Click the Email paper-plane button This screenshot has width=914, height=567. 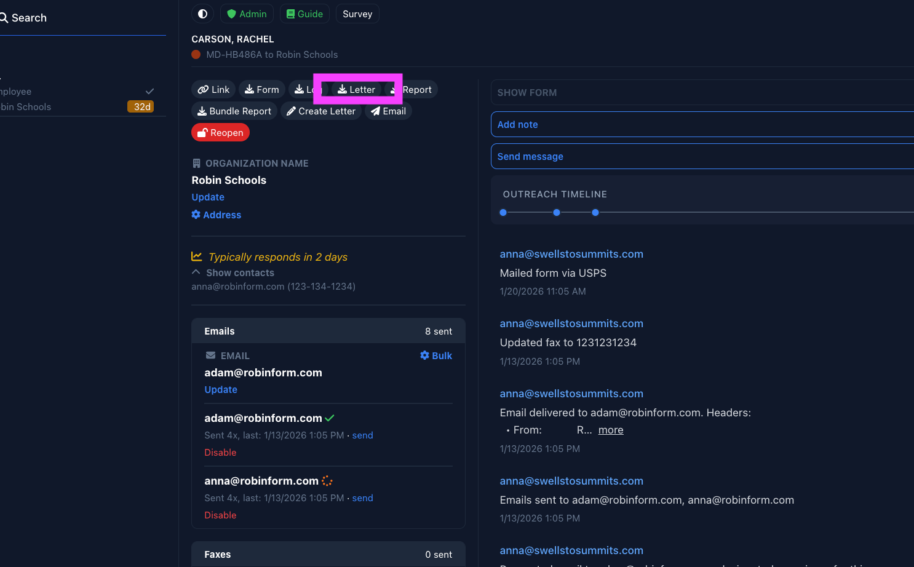(x=388, y=111)
